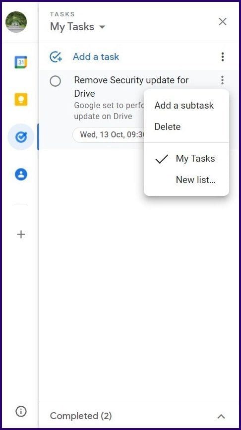This screenshot has height=430, width=241.
Task: Click the Add a task link
Action: [x=96, y=57]
